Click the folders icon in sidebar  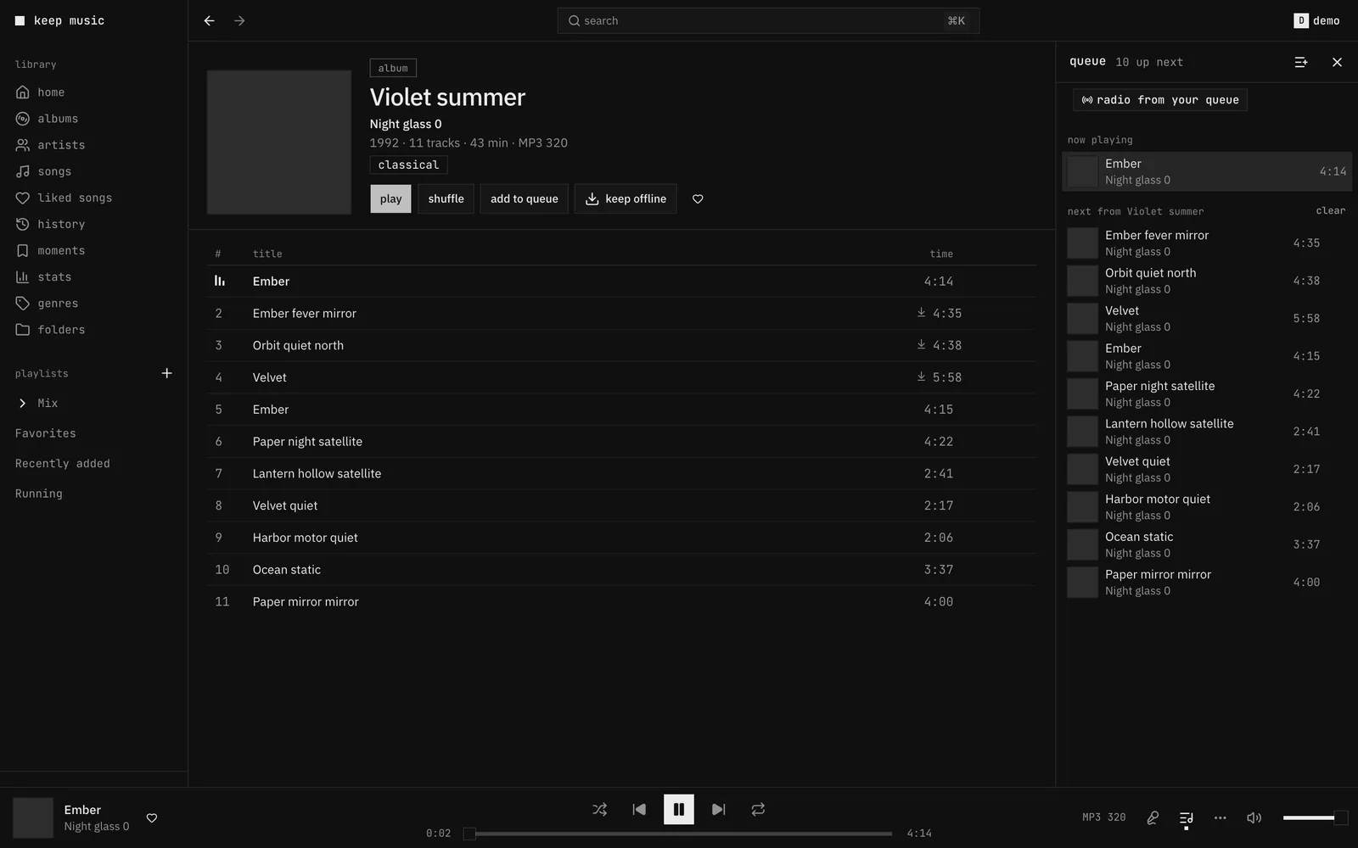pos(23,329)
